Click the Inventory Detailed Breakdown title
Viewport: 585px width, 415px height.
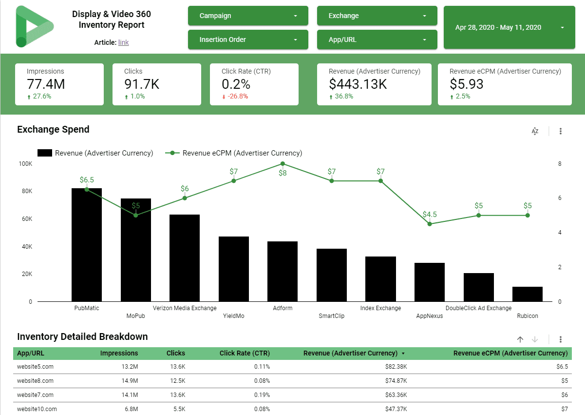click(x=82, y=336)
